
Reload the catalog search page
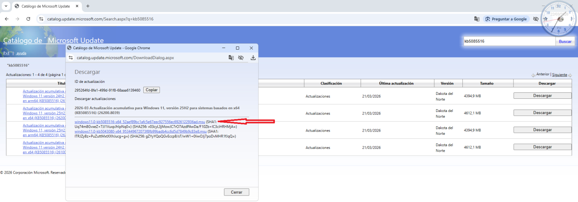pyautogui.click(x=28, y=19)
